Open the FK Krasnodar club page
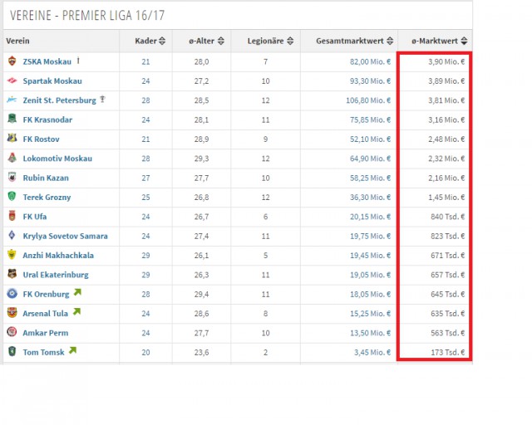 tap(47, 120)
